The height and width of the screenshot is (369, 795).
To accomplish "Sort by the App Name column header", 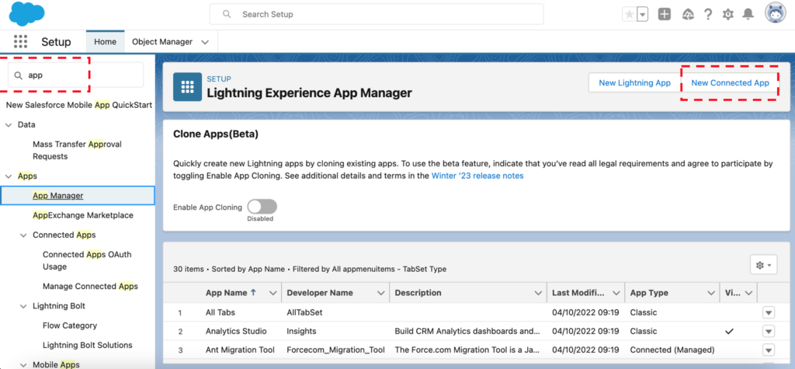I will 226,293.
